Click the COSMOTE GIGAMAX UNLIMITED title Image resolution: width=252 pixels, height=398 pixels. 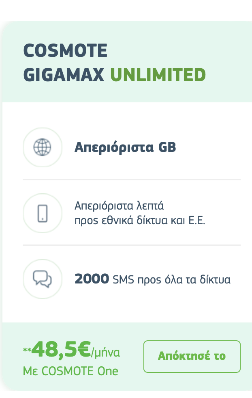click(x=114, y=63)
